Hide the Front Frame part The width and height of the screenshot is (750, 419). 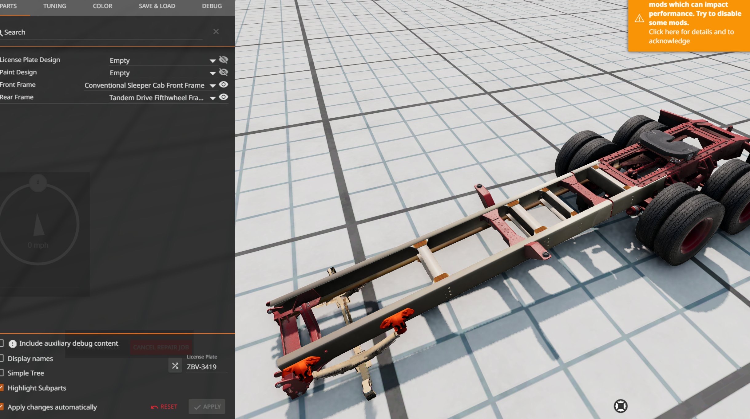(224, 84)
